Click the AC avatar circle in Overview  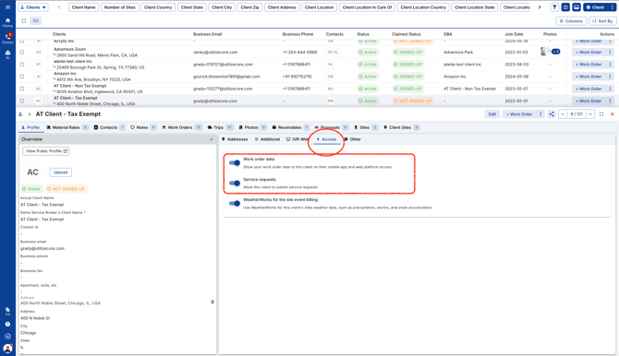click(32, 172)
